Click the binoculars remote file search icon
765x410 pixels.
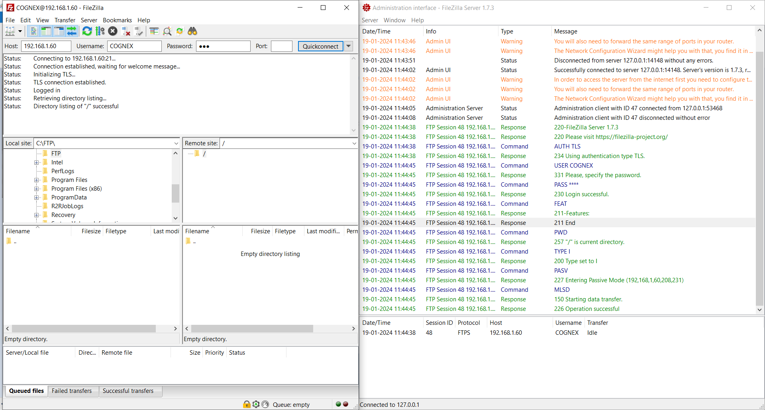coord(192,31)
